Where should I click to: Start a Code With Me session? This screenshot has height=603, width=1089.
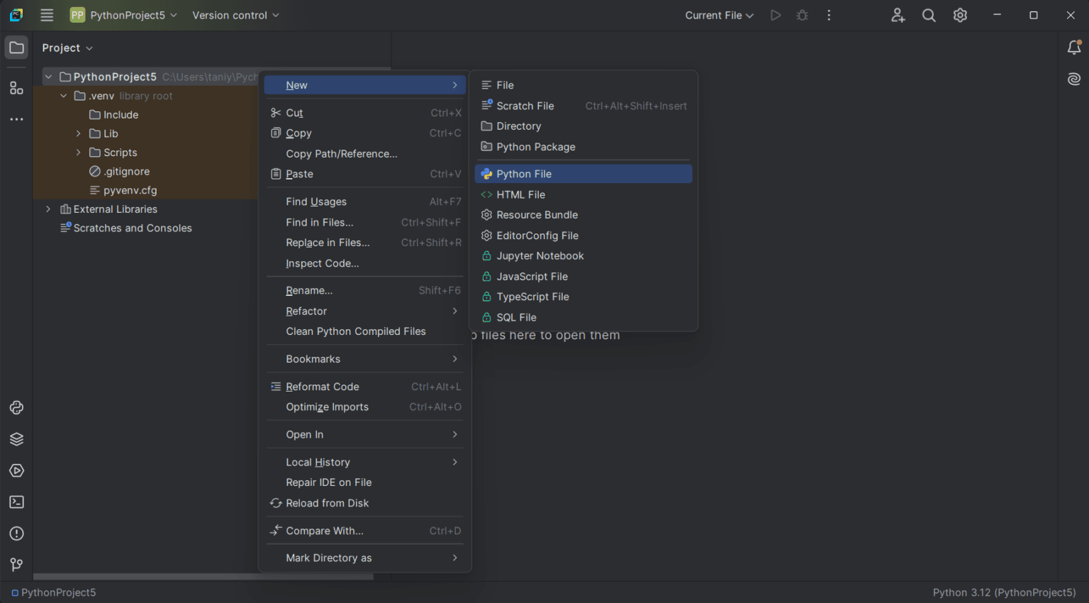898,14
